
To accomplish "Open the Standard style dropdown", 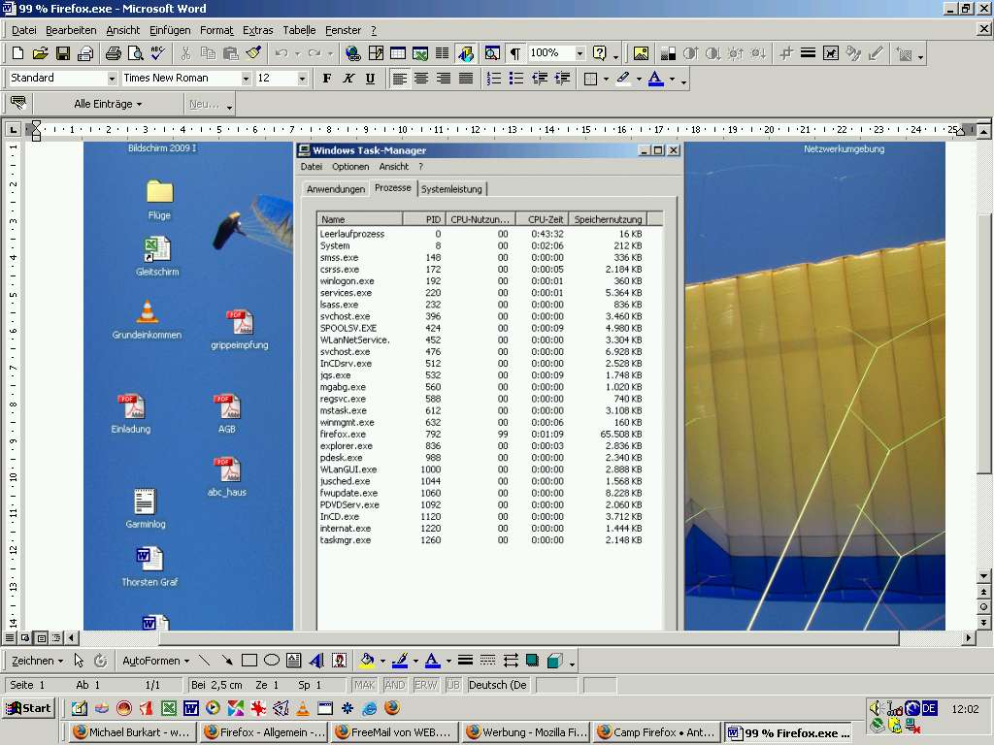I will coord(112,79).
